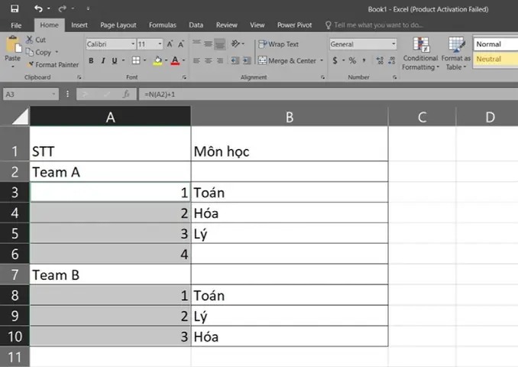Screen dimensions: 518x367
Task: Click the Top Align icon
Action: pos(196,44)
